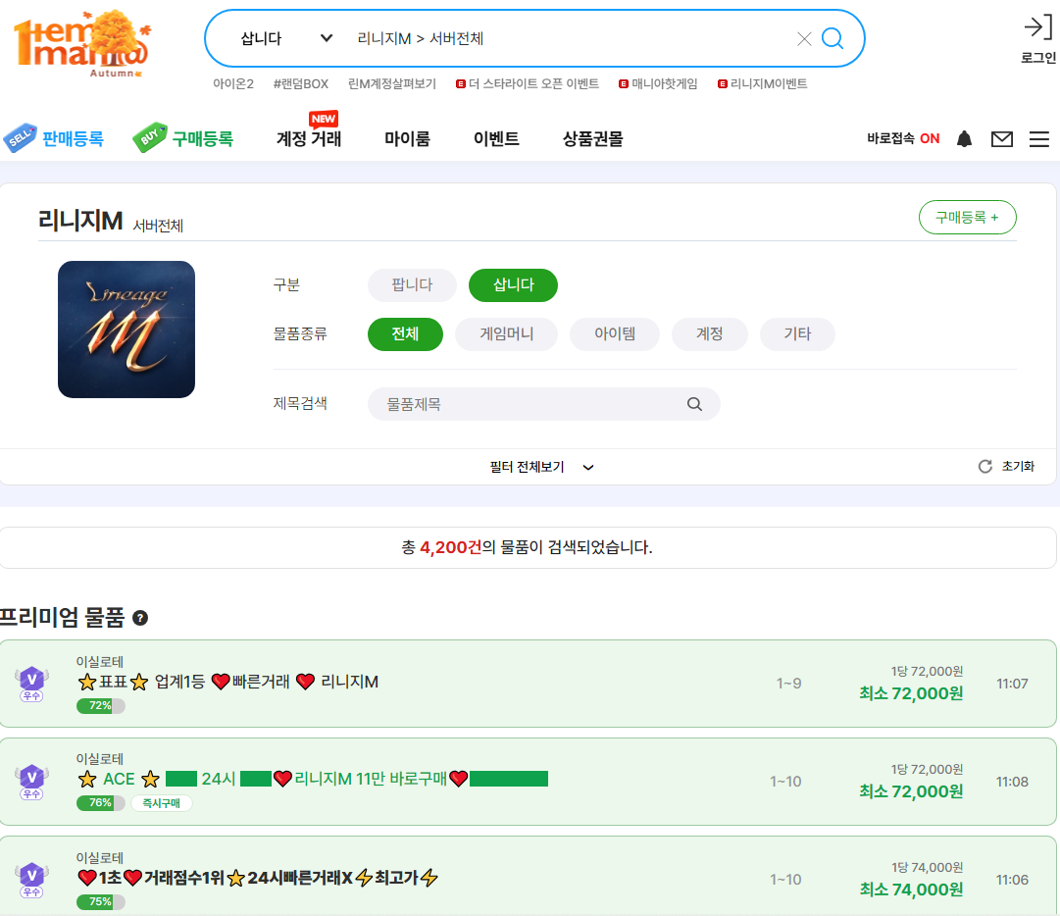1060x916 pixels.
Task: Select 전체 item type filter
Action: click(406, 334)
